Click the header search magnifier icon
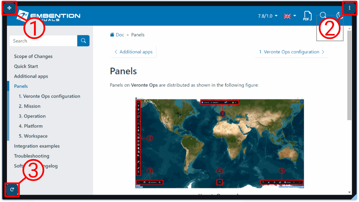Image resolution: width=359 pixels, height=202 pixels. coord(323,15)
